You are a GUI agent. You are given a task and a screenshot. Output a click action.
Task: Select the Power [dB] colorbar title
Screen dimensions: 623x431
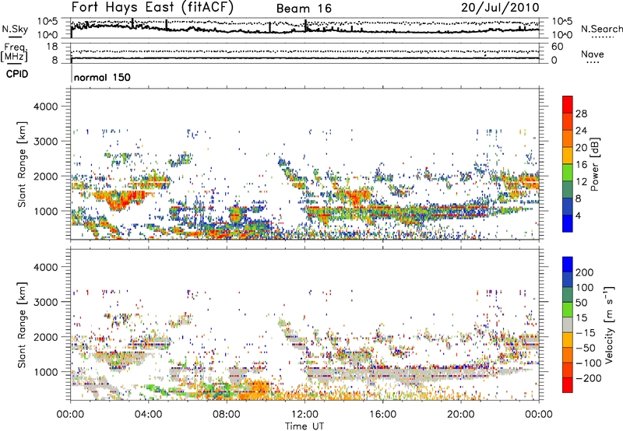coord(595,164)
